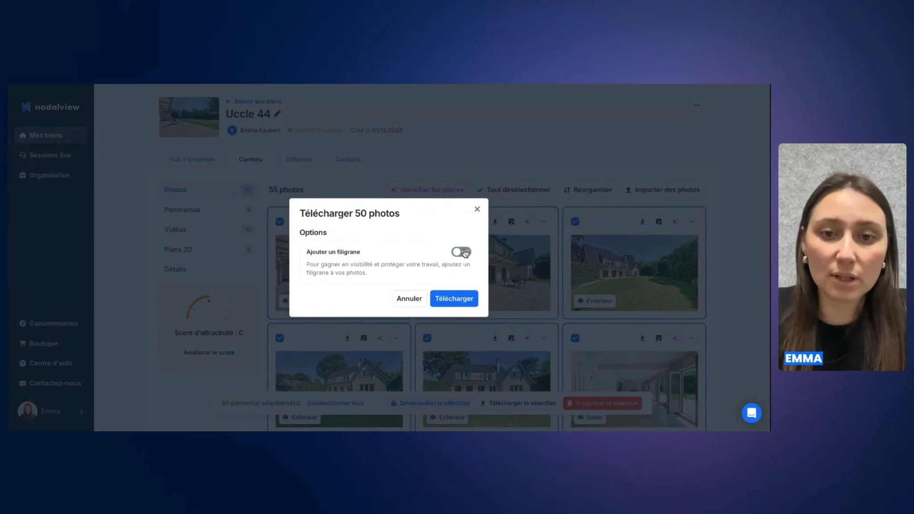
Task: Switch to the Contenu tab
Action: (x=250, y=159)
